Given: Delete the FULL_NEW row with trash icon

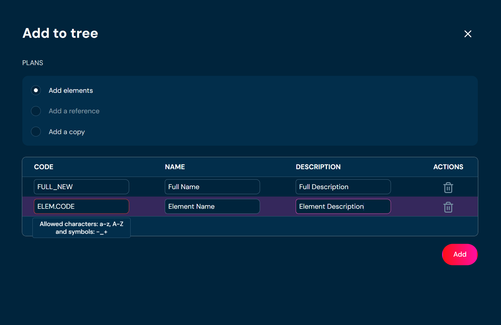Looking at the screenshot, I should click(448, 187).
